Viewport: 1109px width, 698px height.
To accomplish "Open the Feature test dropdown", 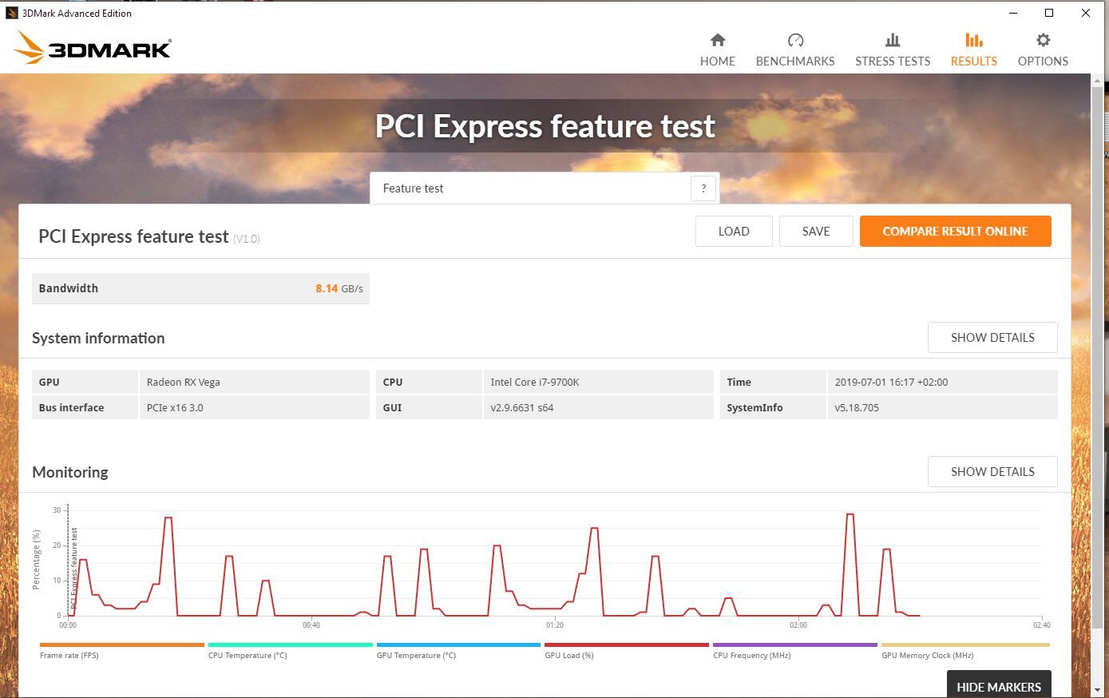I will (x=530, y=188).
